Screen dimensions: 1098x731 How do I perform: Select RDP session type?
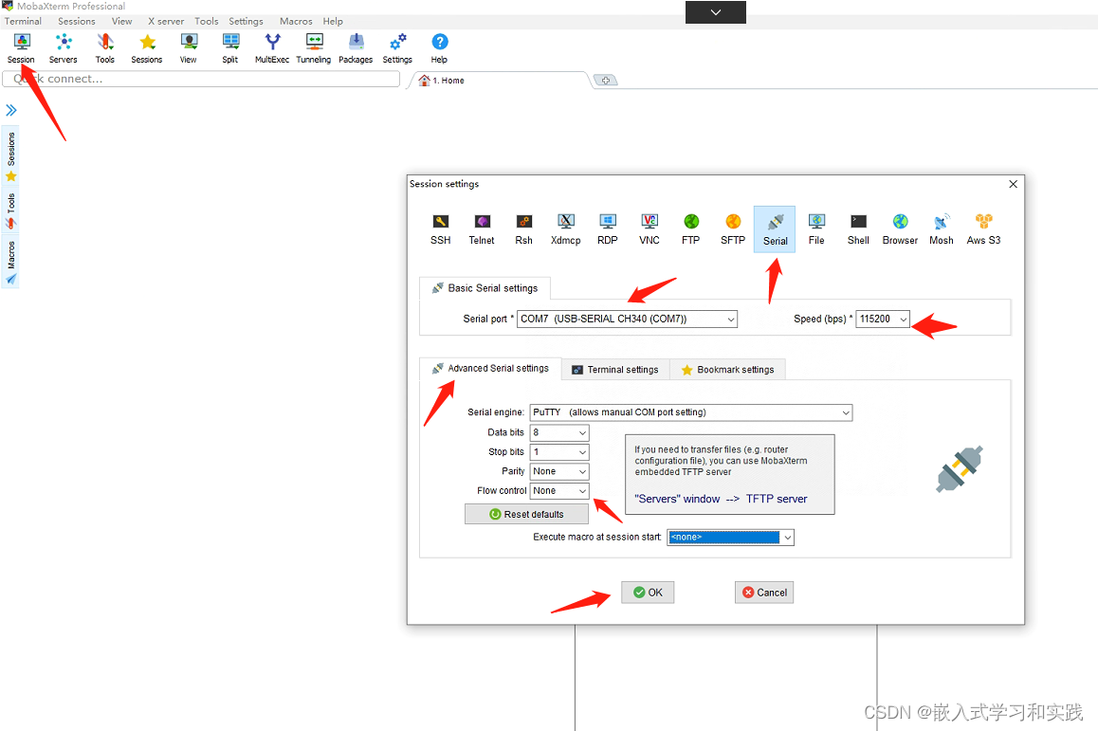[x=608, y=228]
